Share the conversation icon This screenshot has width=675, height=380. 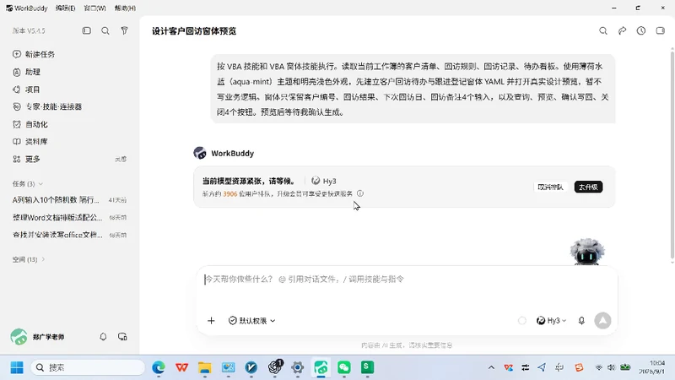[x=622, y=30]
